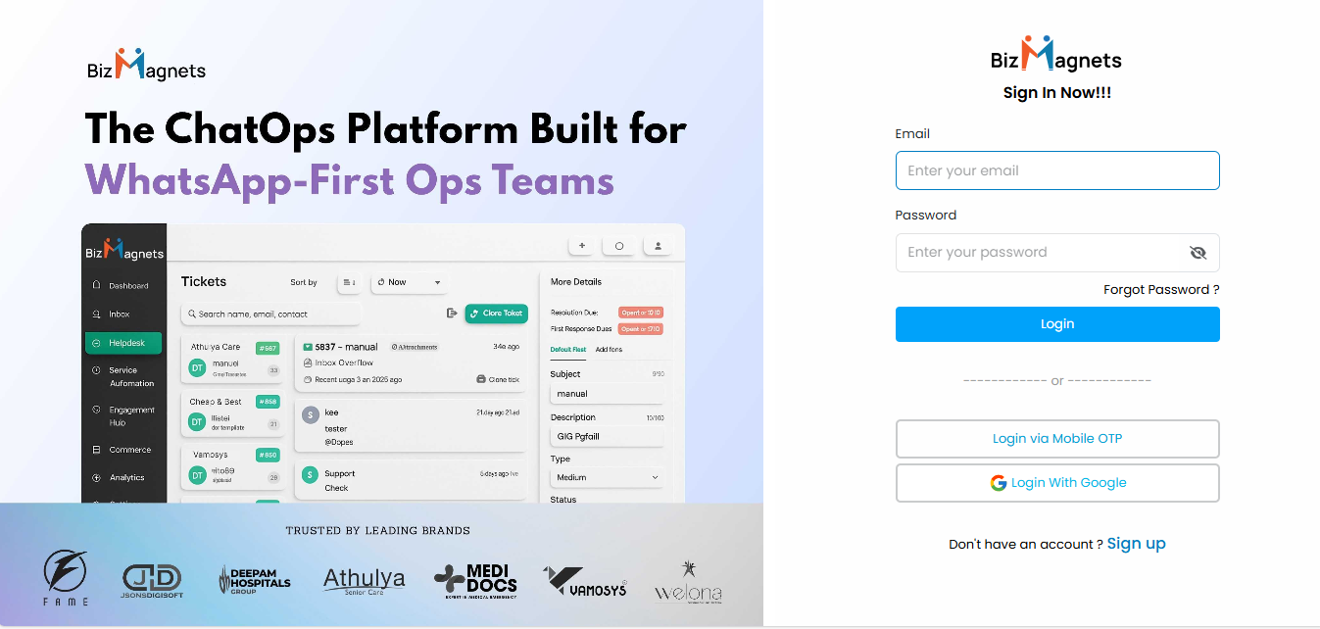Click BizMagnets logo above Sign In heading
This screenshot has height=629, width=1320.
coord(1055,56)
